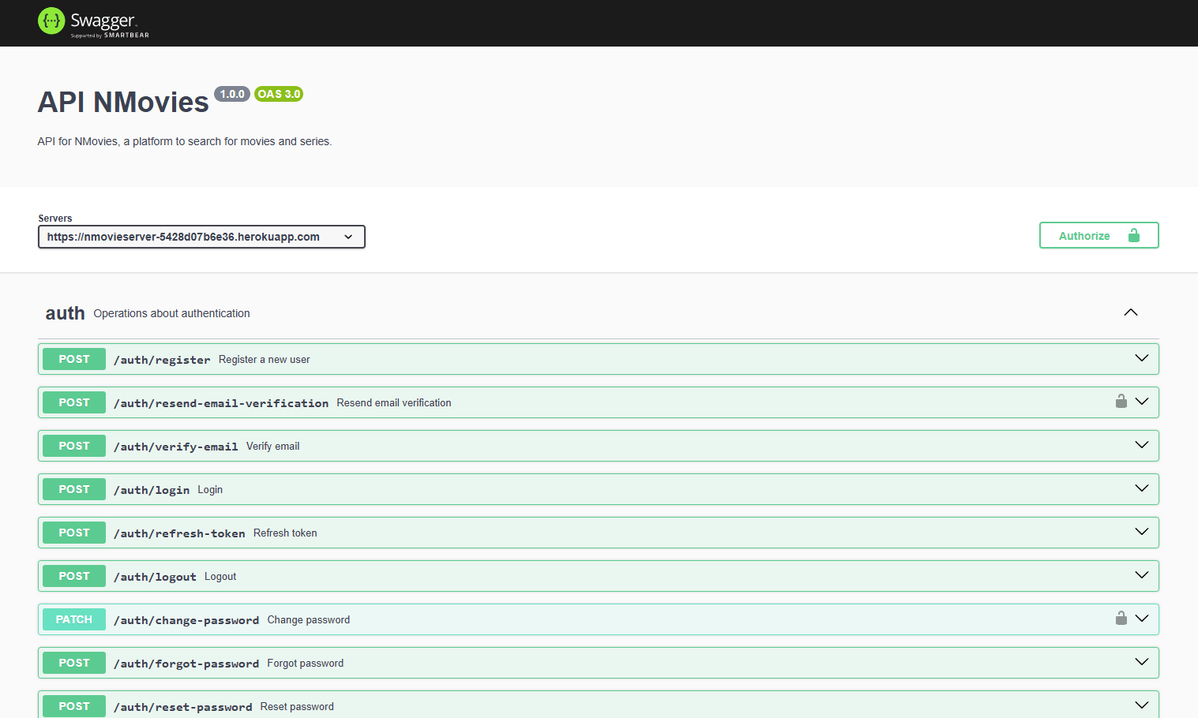
Task: Expand the /auth/logout endpoint
Action: coord(1140,575)
